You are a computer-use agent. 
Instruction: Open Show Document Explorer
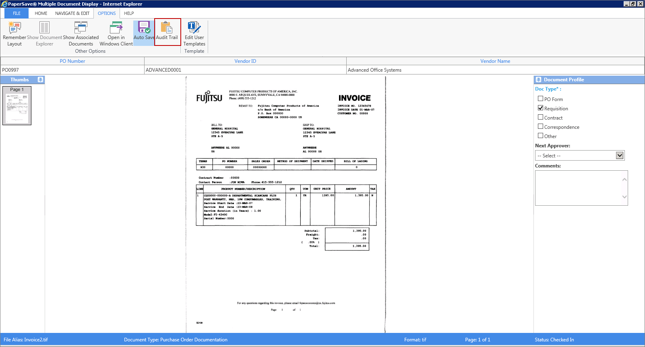(x=44, y=34)
